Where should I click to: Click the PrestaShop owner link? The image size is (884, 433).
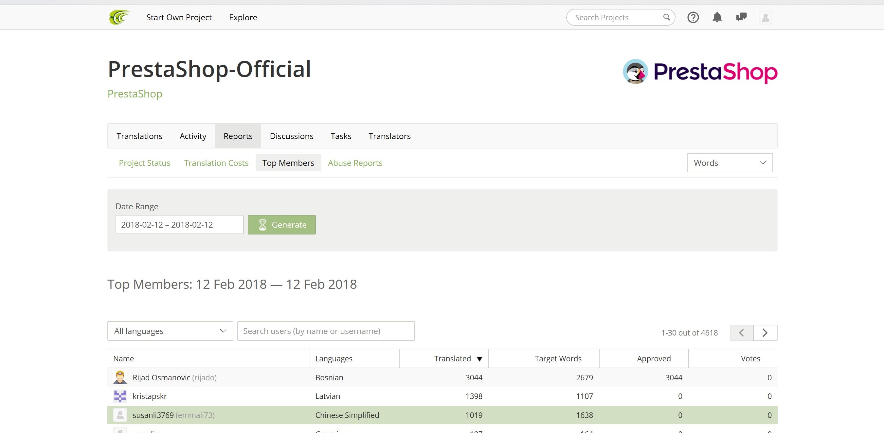pyautogui.click(x=135, y=94)
